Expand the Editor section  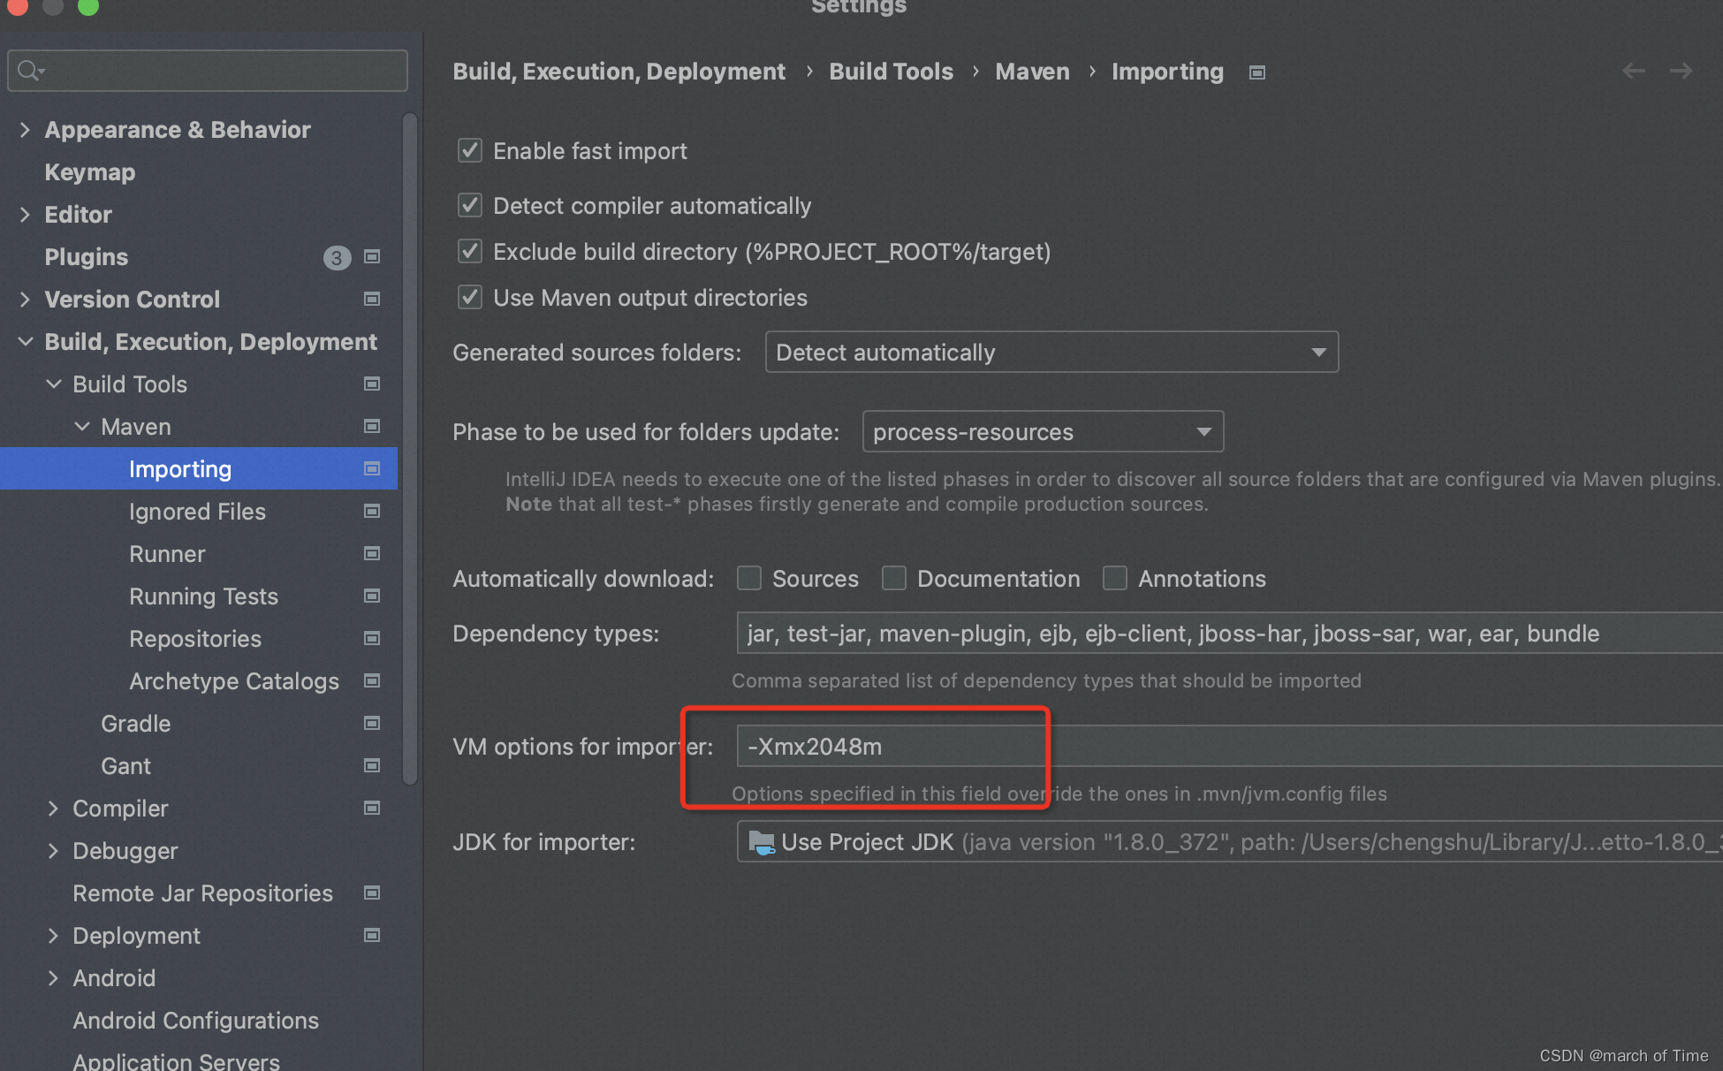click(25, 215)
